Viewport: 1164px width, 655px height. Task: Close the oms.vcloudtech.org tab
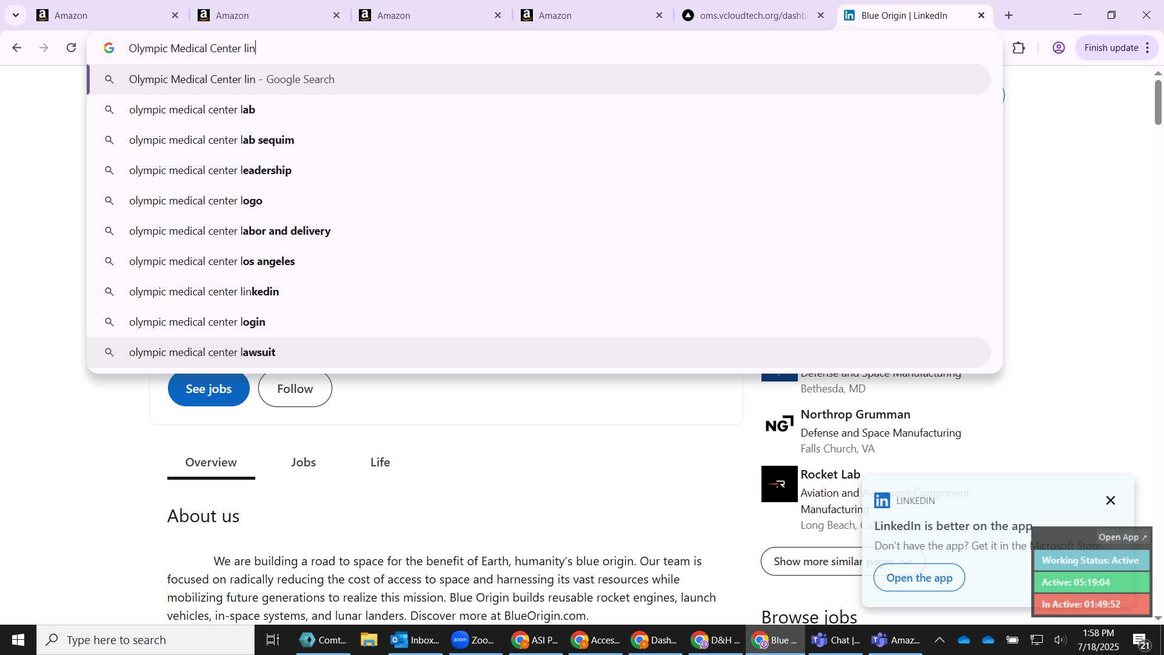coord(821,15)
